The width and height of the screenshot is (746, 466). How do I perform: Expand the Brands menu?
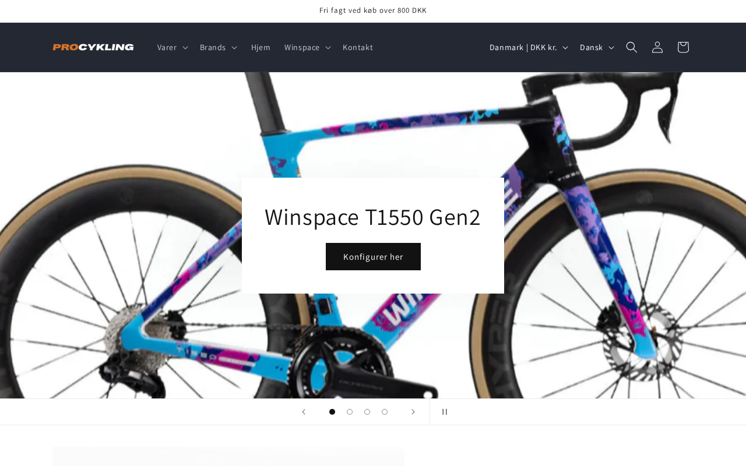(x=219, y=47)
